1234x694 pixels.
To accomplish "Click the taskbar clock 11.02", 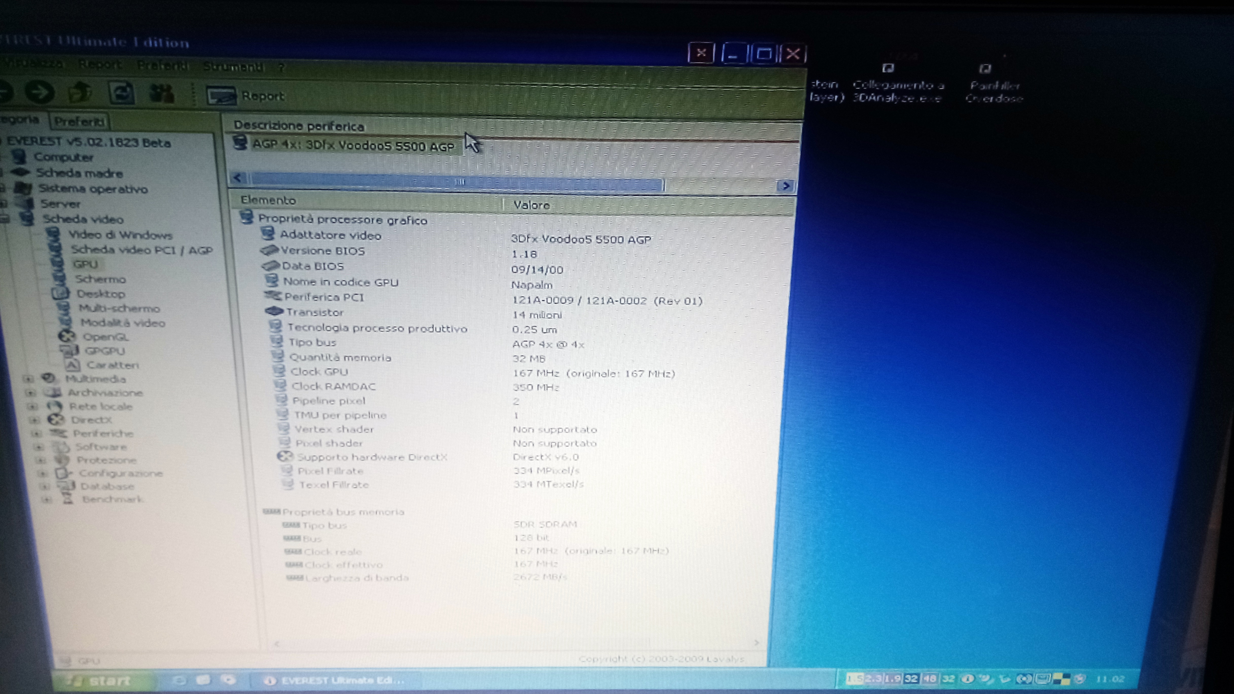I will (x=1110, y=679).
